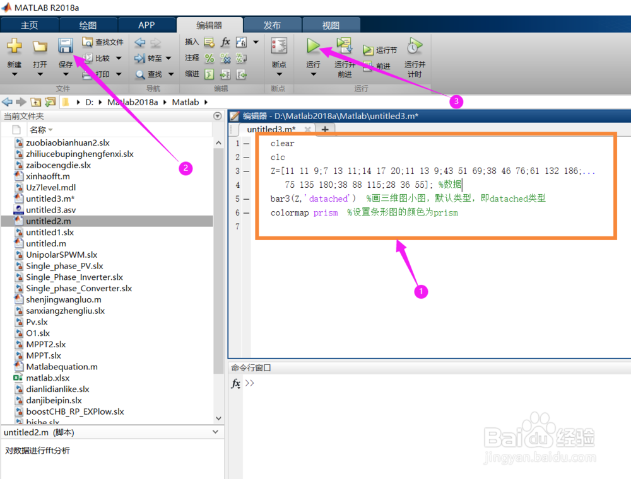
Task: Collapse the untitled2.m details panel
Action: pyautogui.click(x=216, y=432)
